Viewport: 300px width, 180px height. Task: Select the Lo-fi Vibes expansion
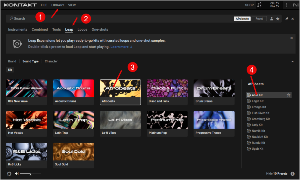coord(120,124)
